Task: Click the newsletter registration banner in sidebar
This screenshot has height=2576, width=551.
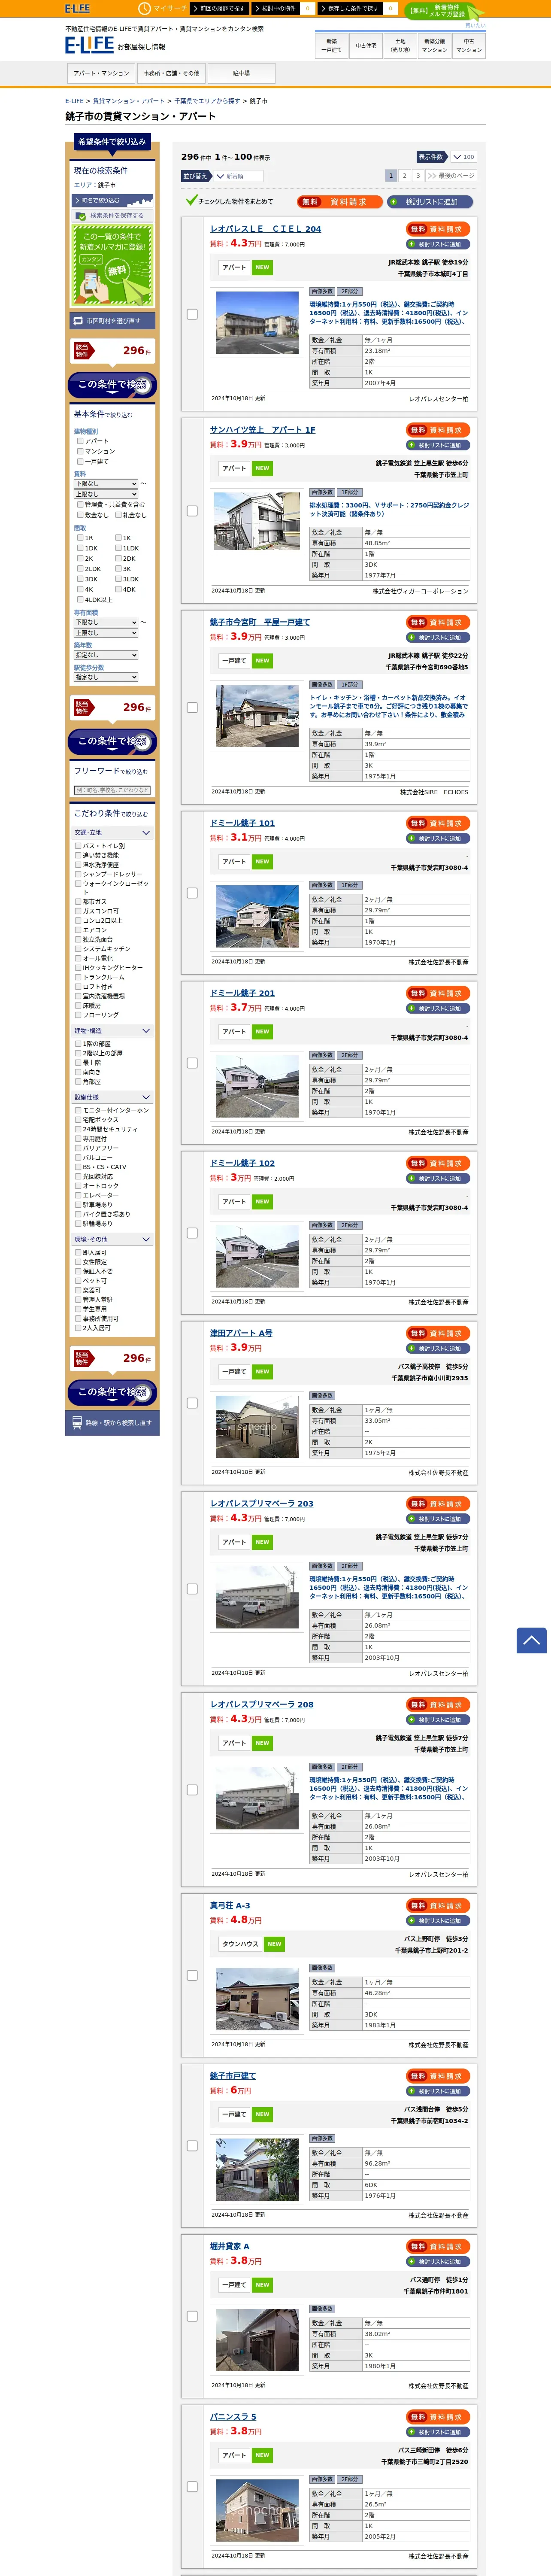Action: [112, 265]
